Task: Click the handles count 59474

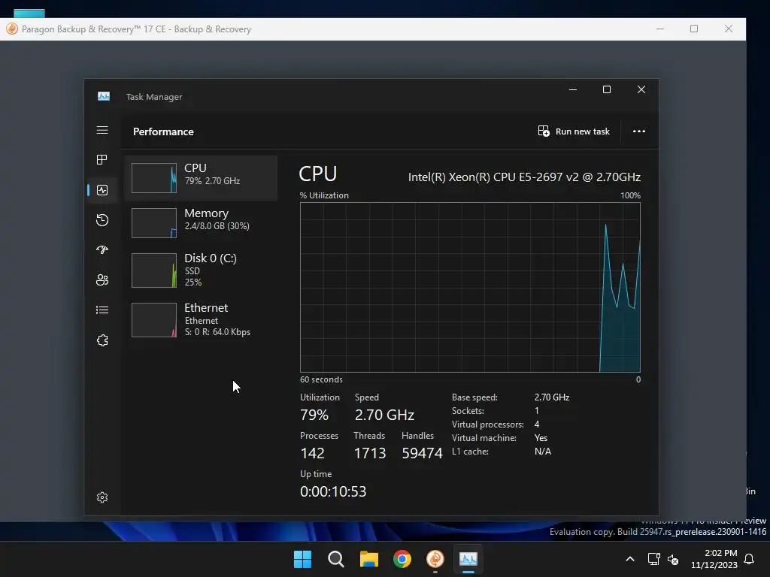Action: tap(422, 453)
